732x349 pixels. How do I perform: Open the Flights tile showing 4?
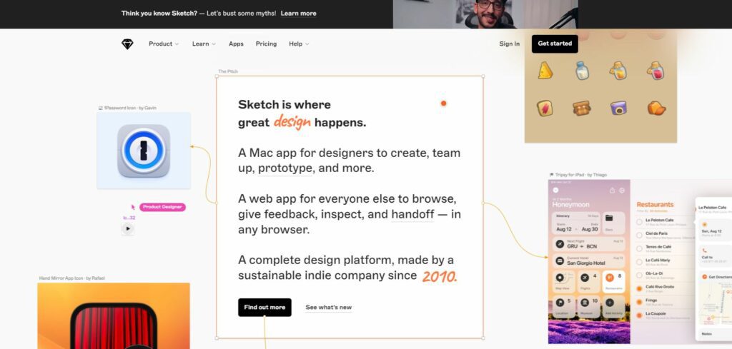coord(589,281)
